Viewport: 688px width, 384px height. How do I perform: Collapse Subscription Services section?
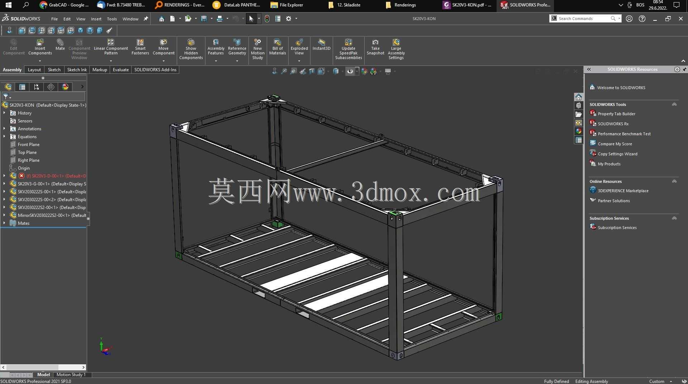(674, 218)
